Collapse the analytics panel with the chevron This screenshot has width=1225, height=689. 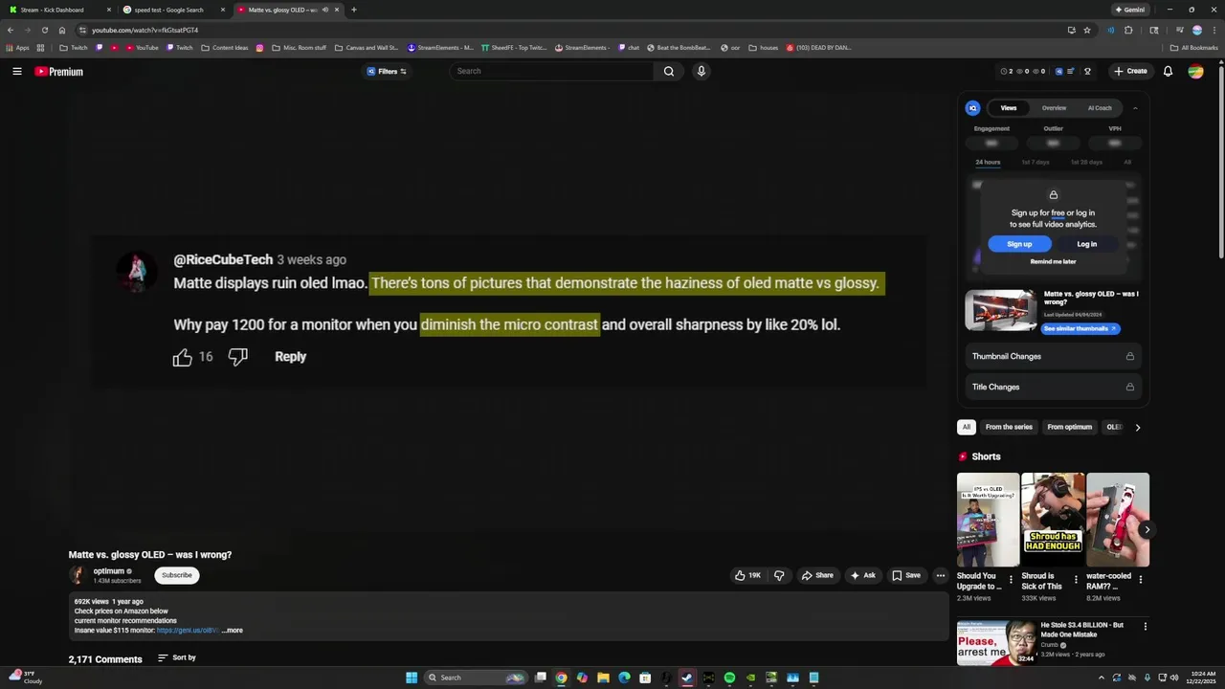(x=1136, y=108)
